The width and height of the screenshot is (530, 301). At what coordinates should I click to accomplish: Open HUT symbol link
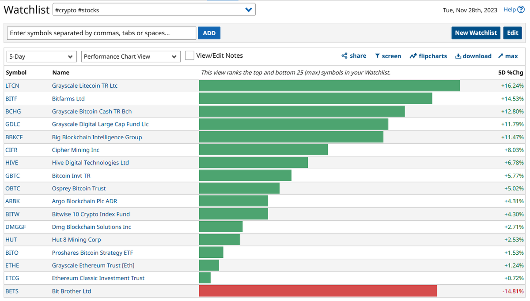click(11, 240)
